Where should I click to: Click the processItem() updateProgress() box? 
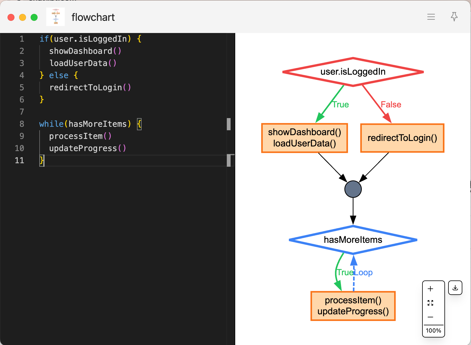coord(353,306)
